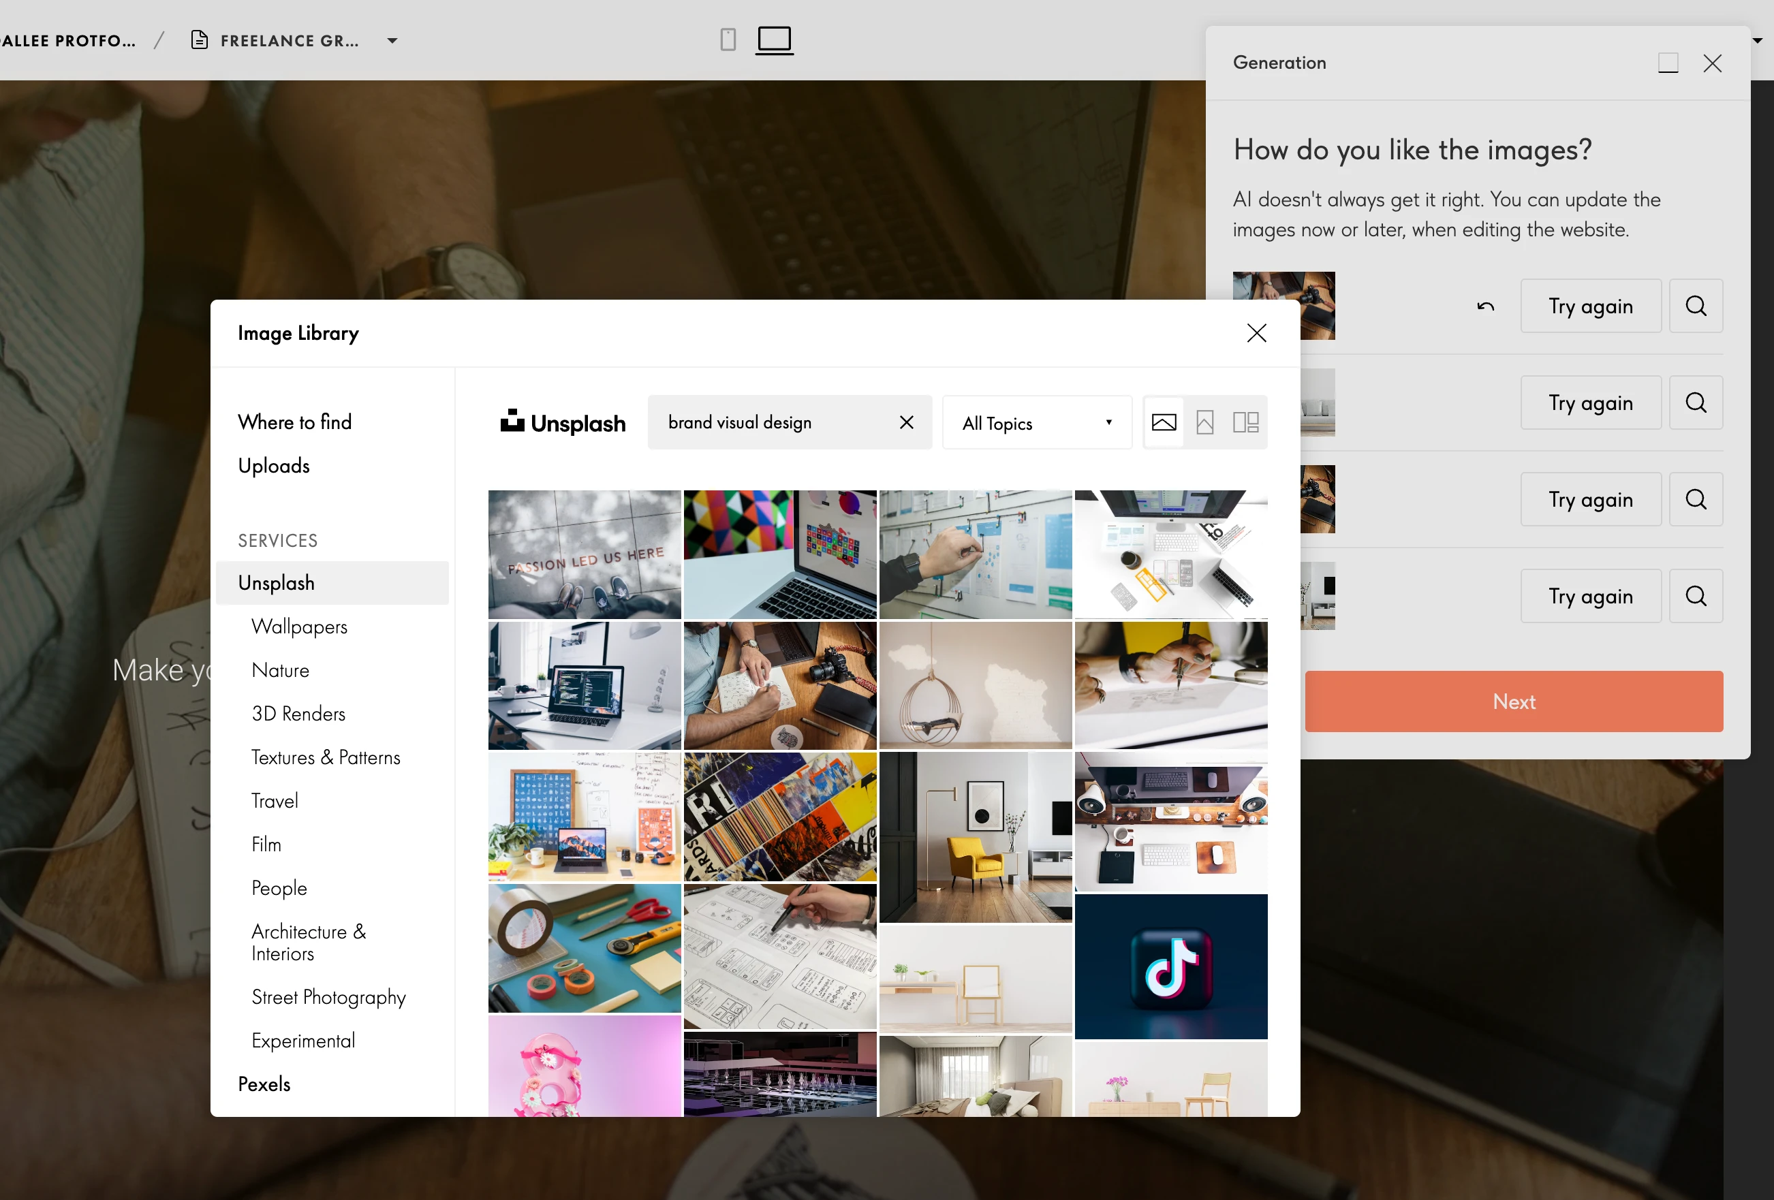Choose Street Photography topic
Image resolution: width=1774 pixels, height=1200 pixels.
click(x=329, y=998)
